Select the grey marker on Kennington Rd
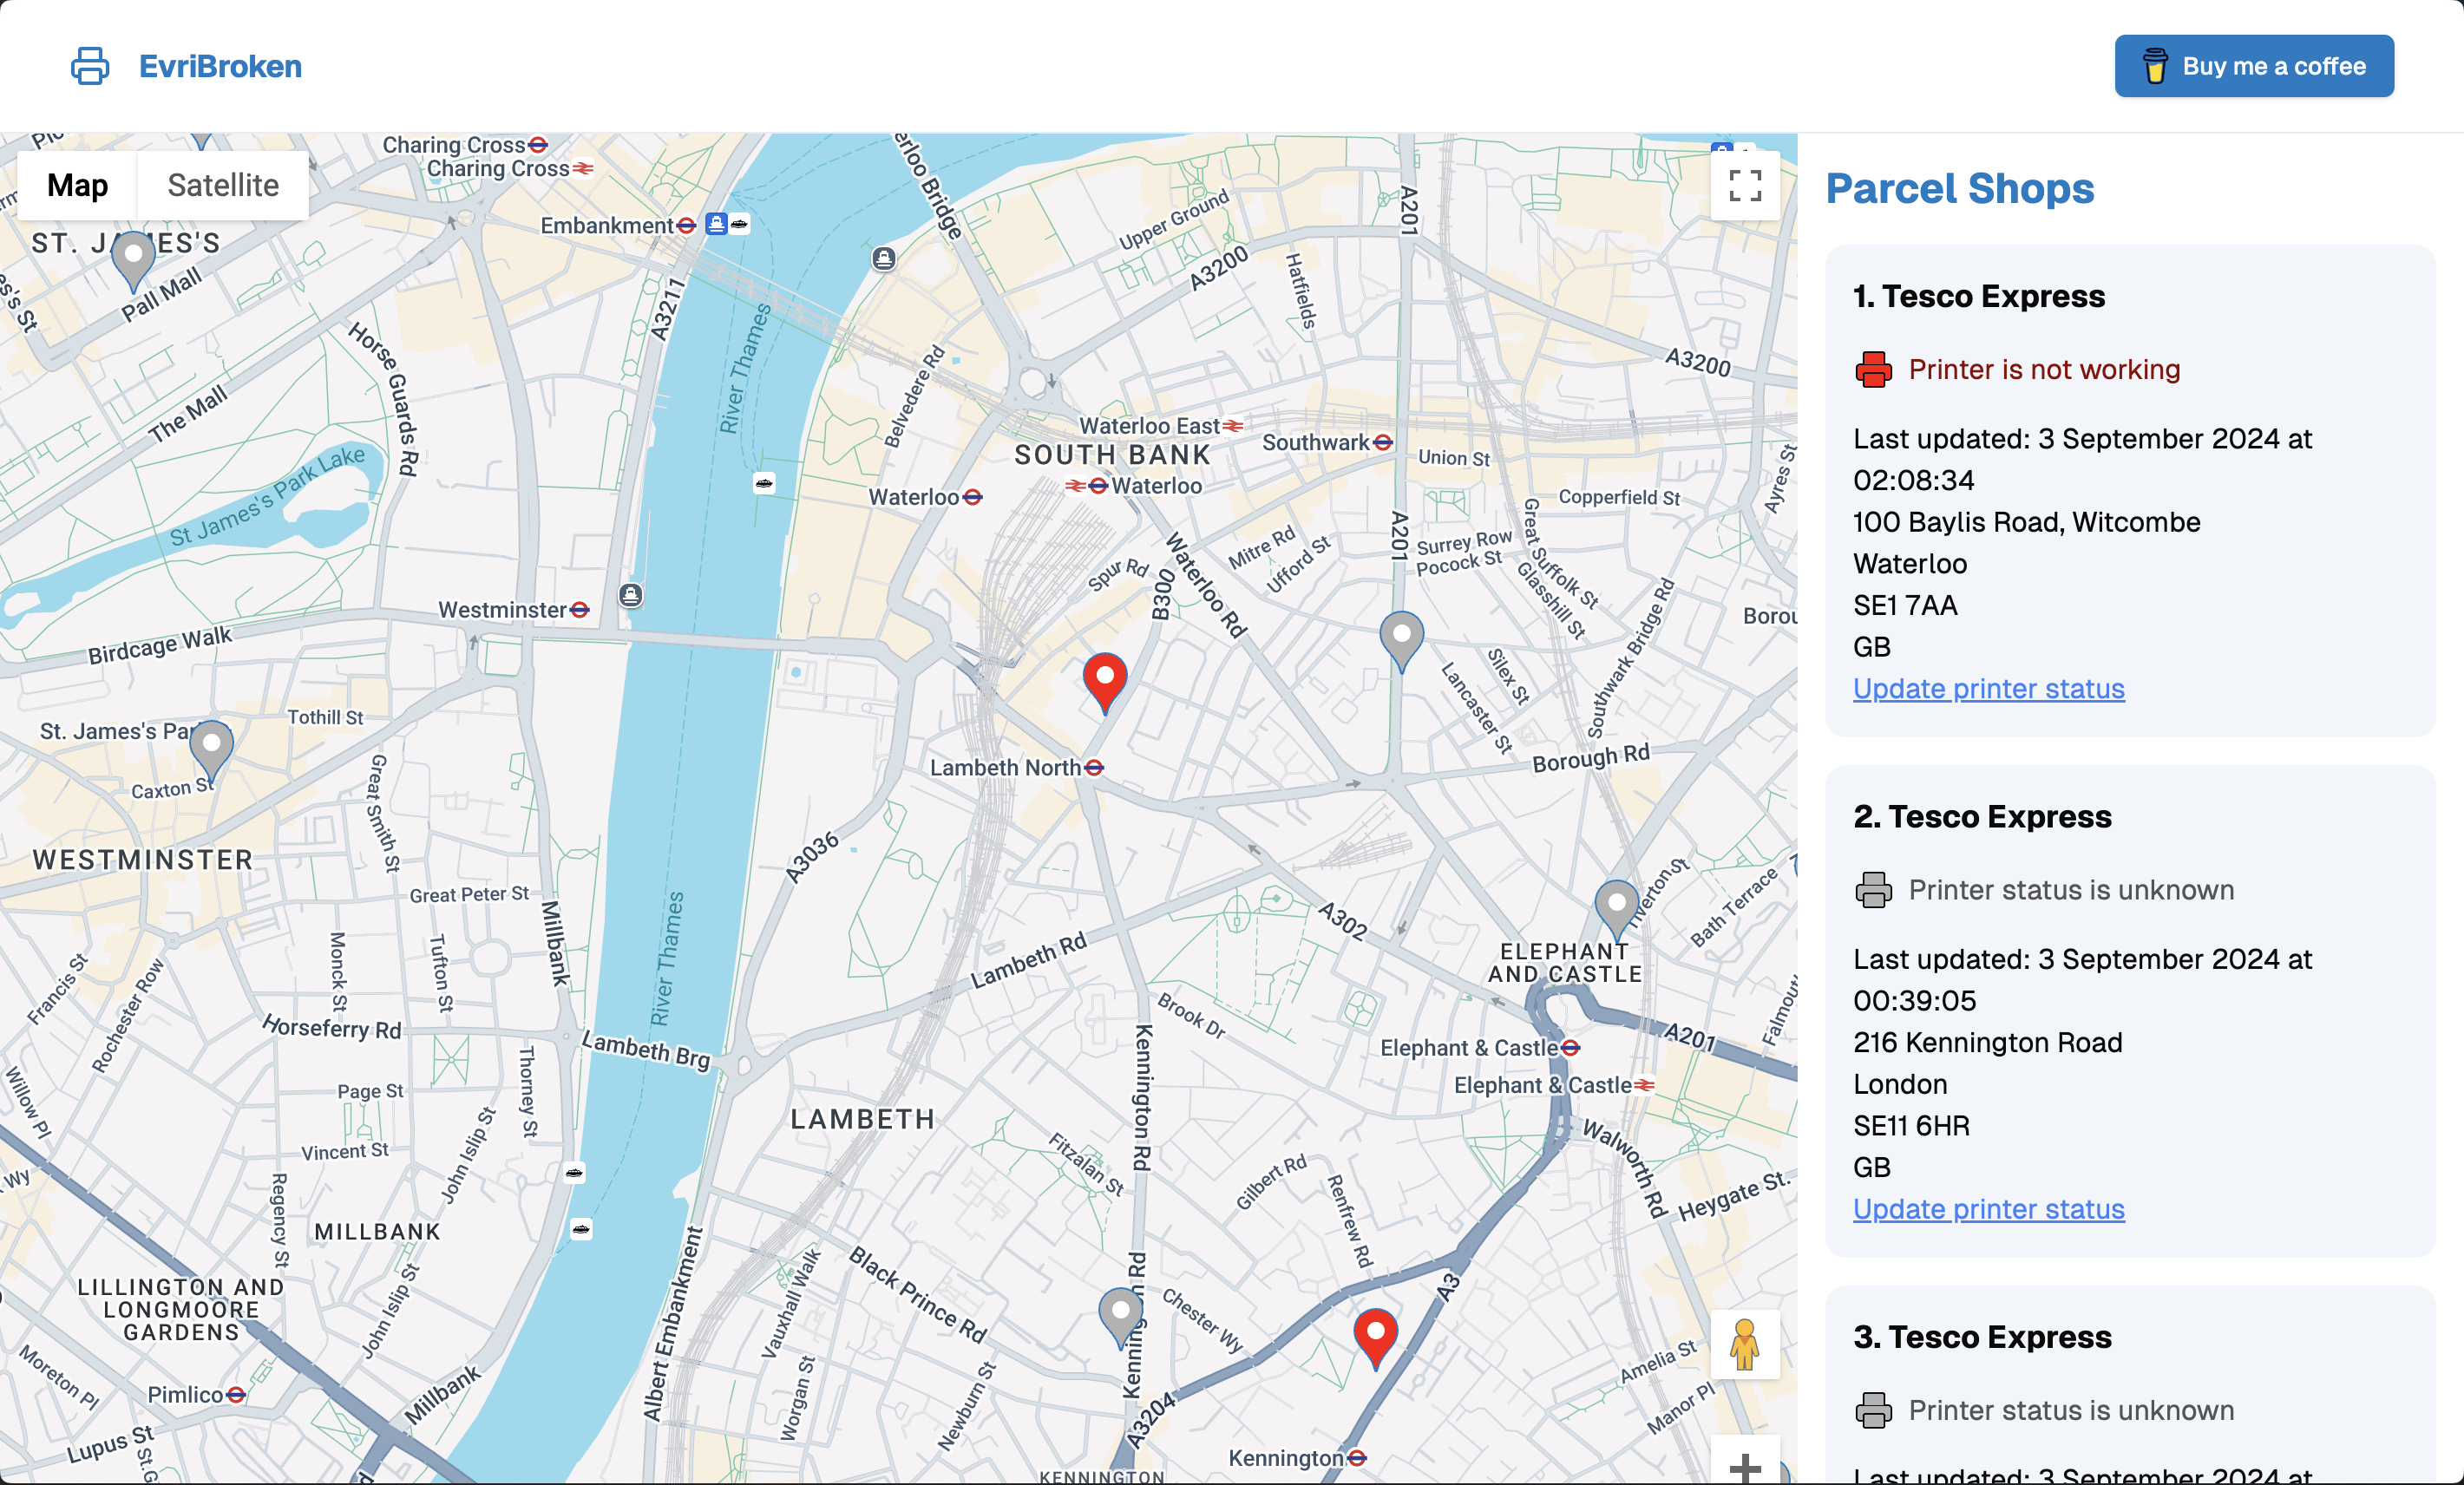Image resolution: width=2464 pixels, height=1485 pixels. (1120, 1318)
